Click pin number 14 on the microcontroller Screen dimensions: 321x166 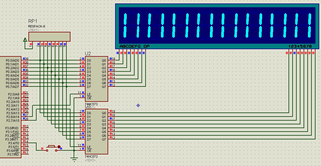[x=27, y=141]
